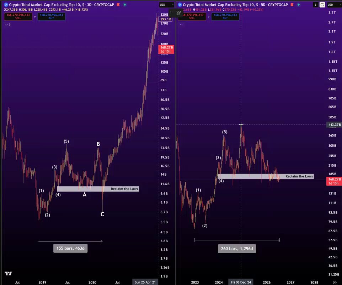Click the 293.1B price label on the left chart axis
This screenshot has height=285, width=342.
[166, 19]
